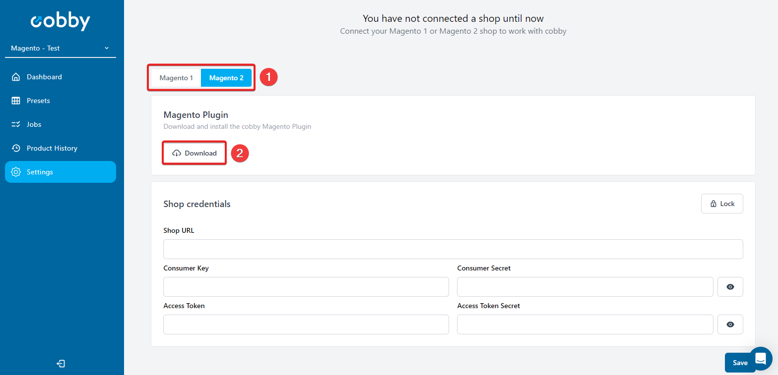
Task: Toggle visibility of Consumer Secret eye icon
Action: (730, 287)
